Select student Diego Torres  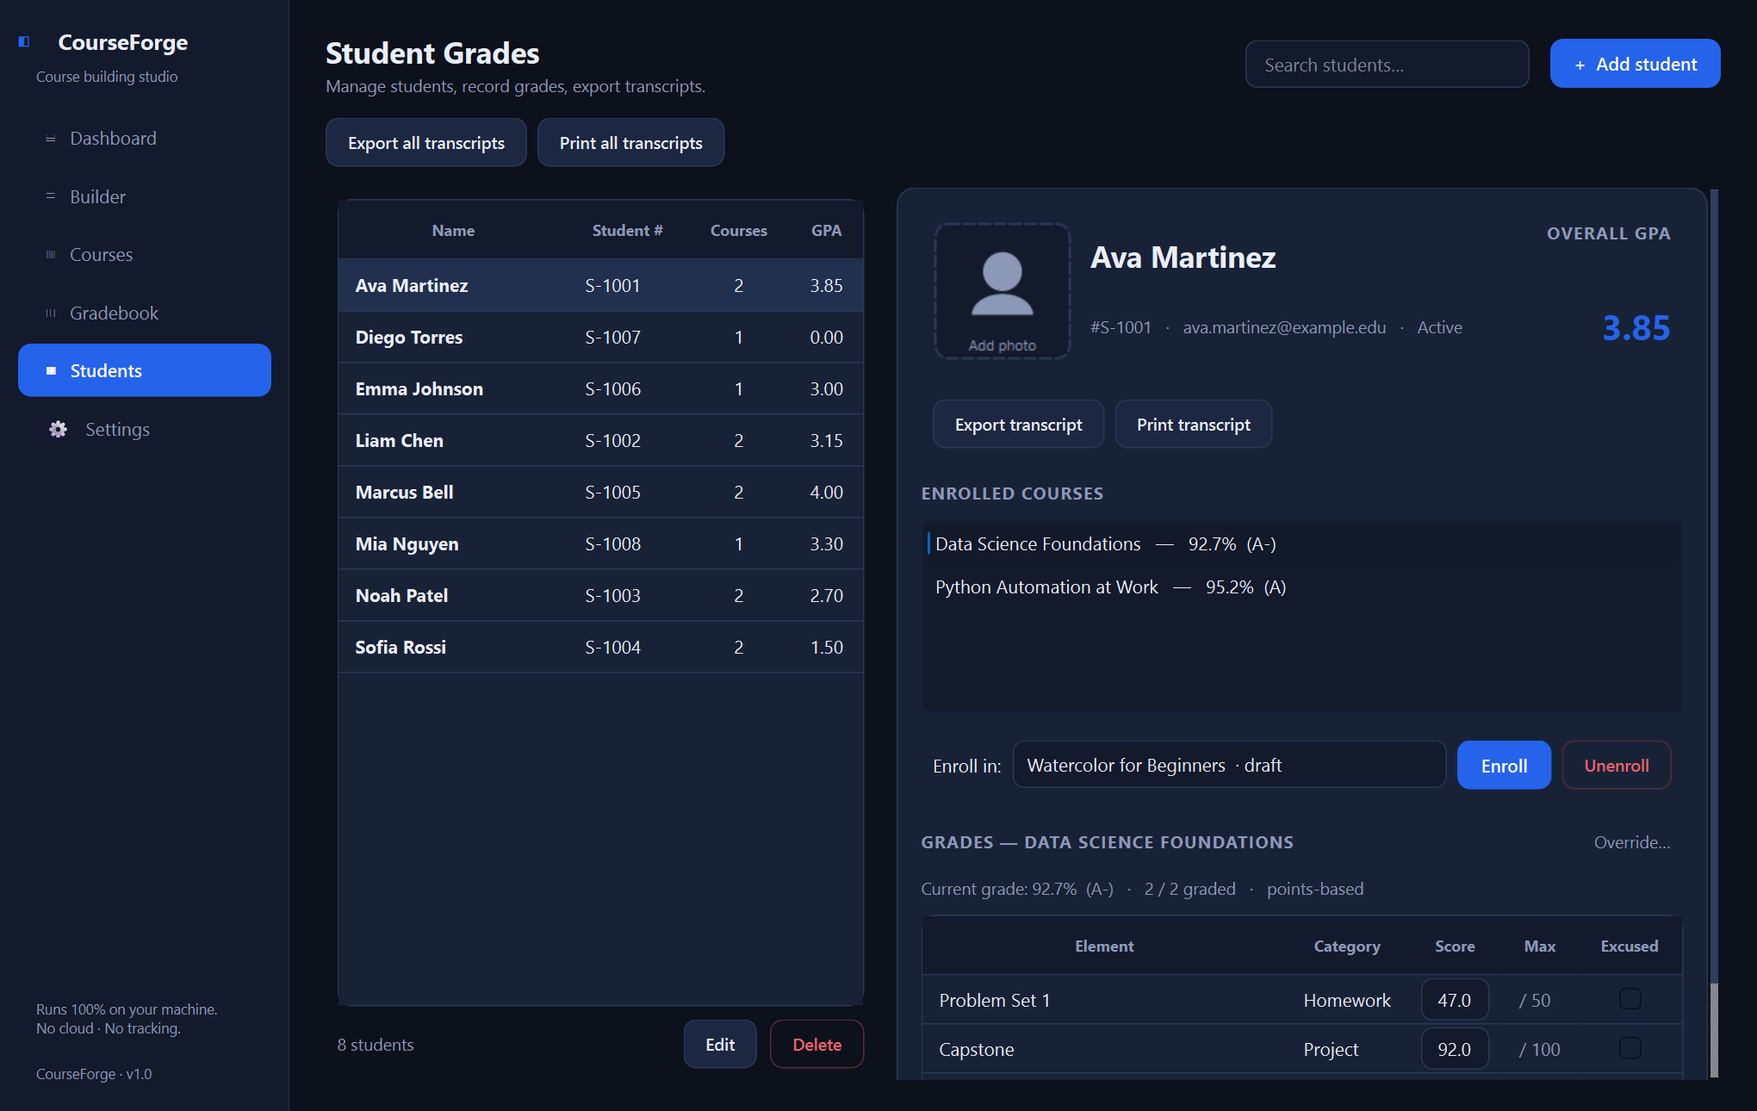click(x=600, y=337)
